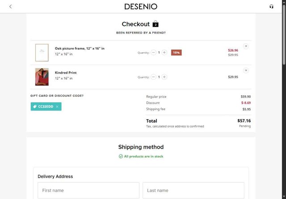Click the Pending tax status
This screenshot has width=286, height=199.
pyautogui.click(x=245, y=126)
